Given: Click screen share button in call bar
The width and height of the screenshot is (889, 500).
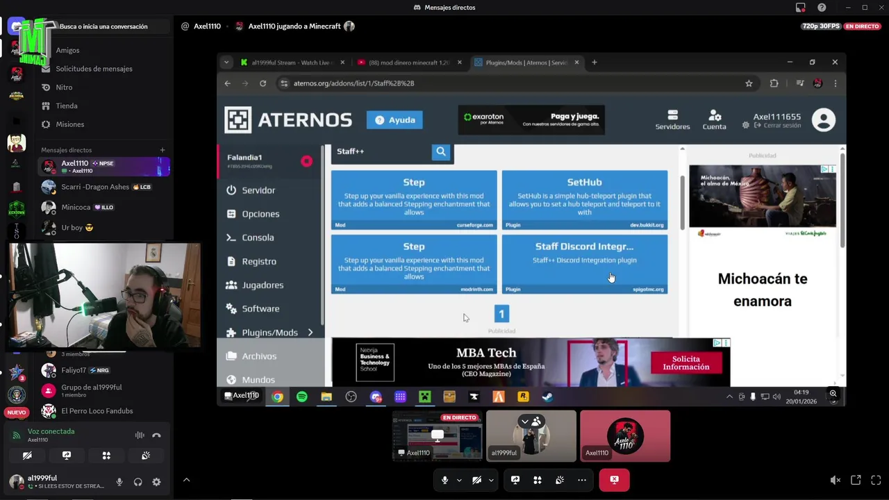Looking at the screenshot, I should 515,480.
